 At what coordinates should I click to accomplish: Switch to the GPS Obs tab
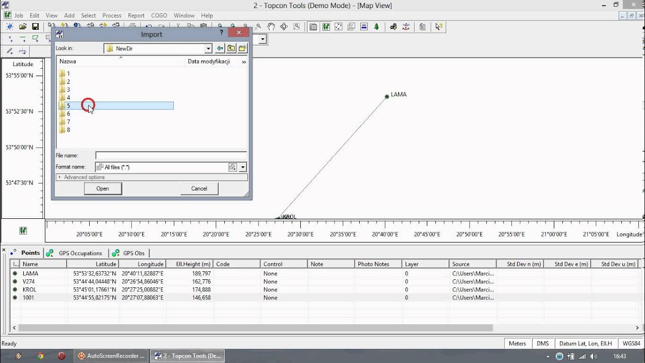click(128, 253)
